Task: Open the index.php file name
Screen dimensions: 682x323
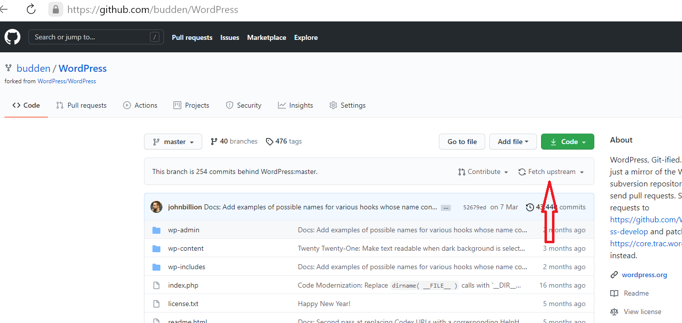Action: (x=183, y=286)
